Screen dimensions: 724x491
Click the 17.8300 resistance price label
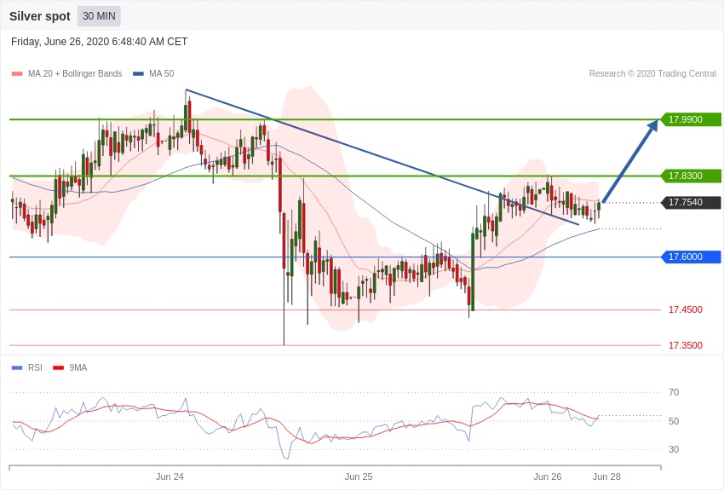691,176
